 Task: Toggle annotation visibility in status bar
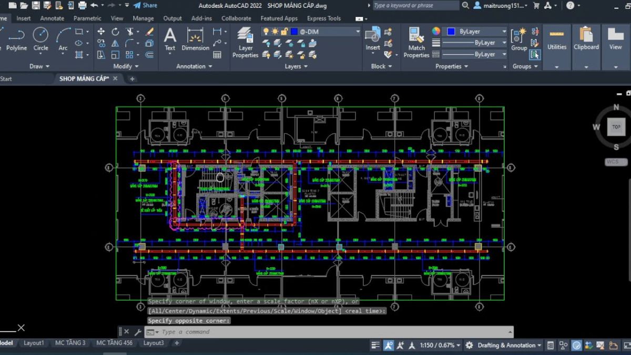(x=389, y=345)
